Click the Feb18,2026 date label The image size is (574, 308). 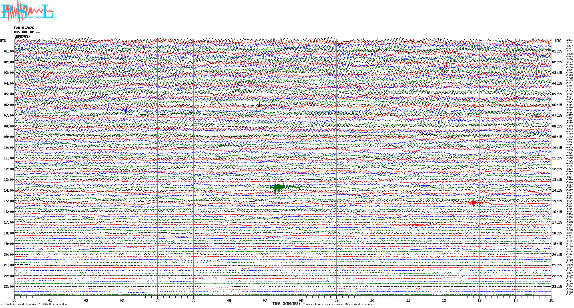(24, 28)
